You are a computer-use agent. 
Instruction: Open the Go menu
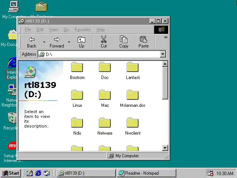click(66, 30)
